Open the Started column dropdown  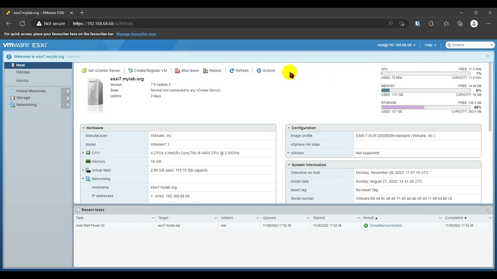[358, 218]
